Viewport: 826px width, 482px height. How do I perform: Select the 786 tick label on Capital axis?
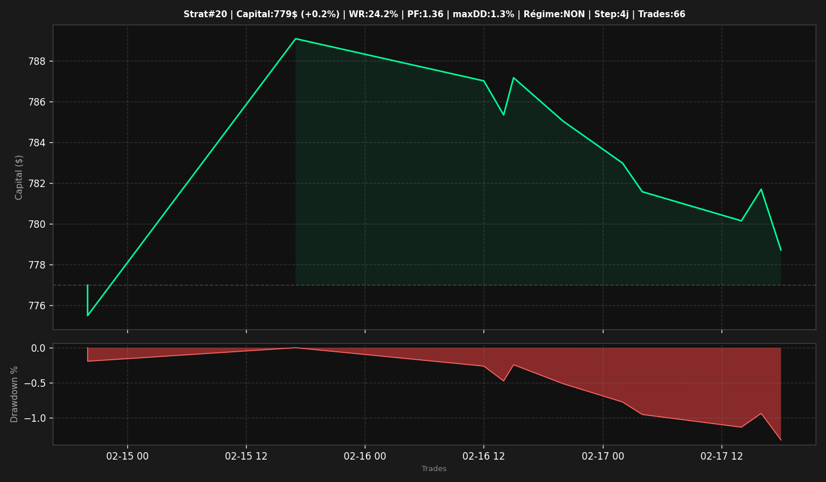(x=37, y=102)
